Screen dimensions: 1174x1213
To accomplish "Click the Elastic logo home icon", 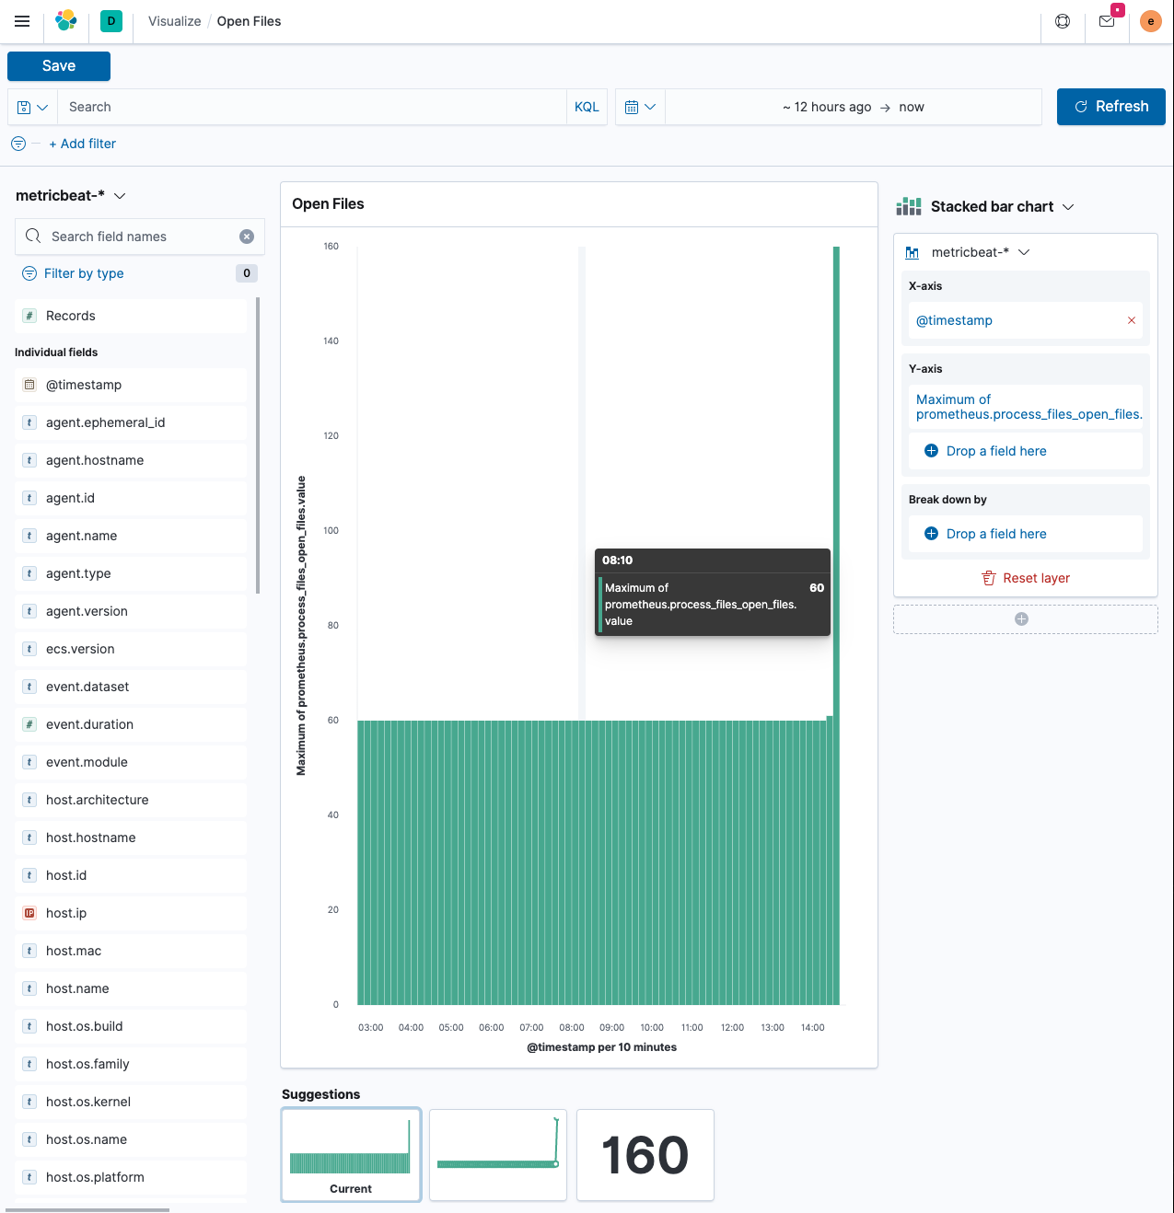I will (x=66, y=21).
